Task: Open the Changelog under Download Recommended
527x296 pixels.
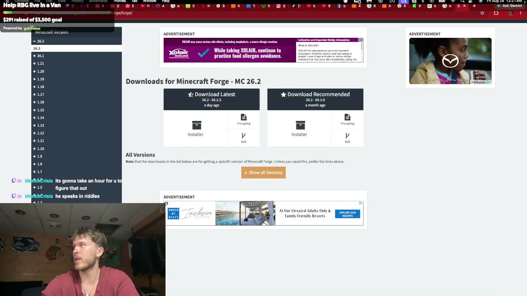Action: click(x=347, y=120)
